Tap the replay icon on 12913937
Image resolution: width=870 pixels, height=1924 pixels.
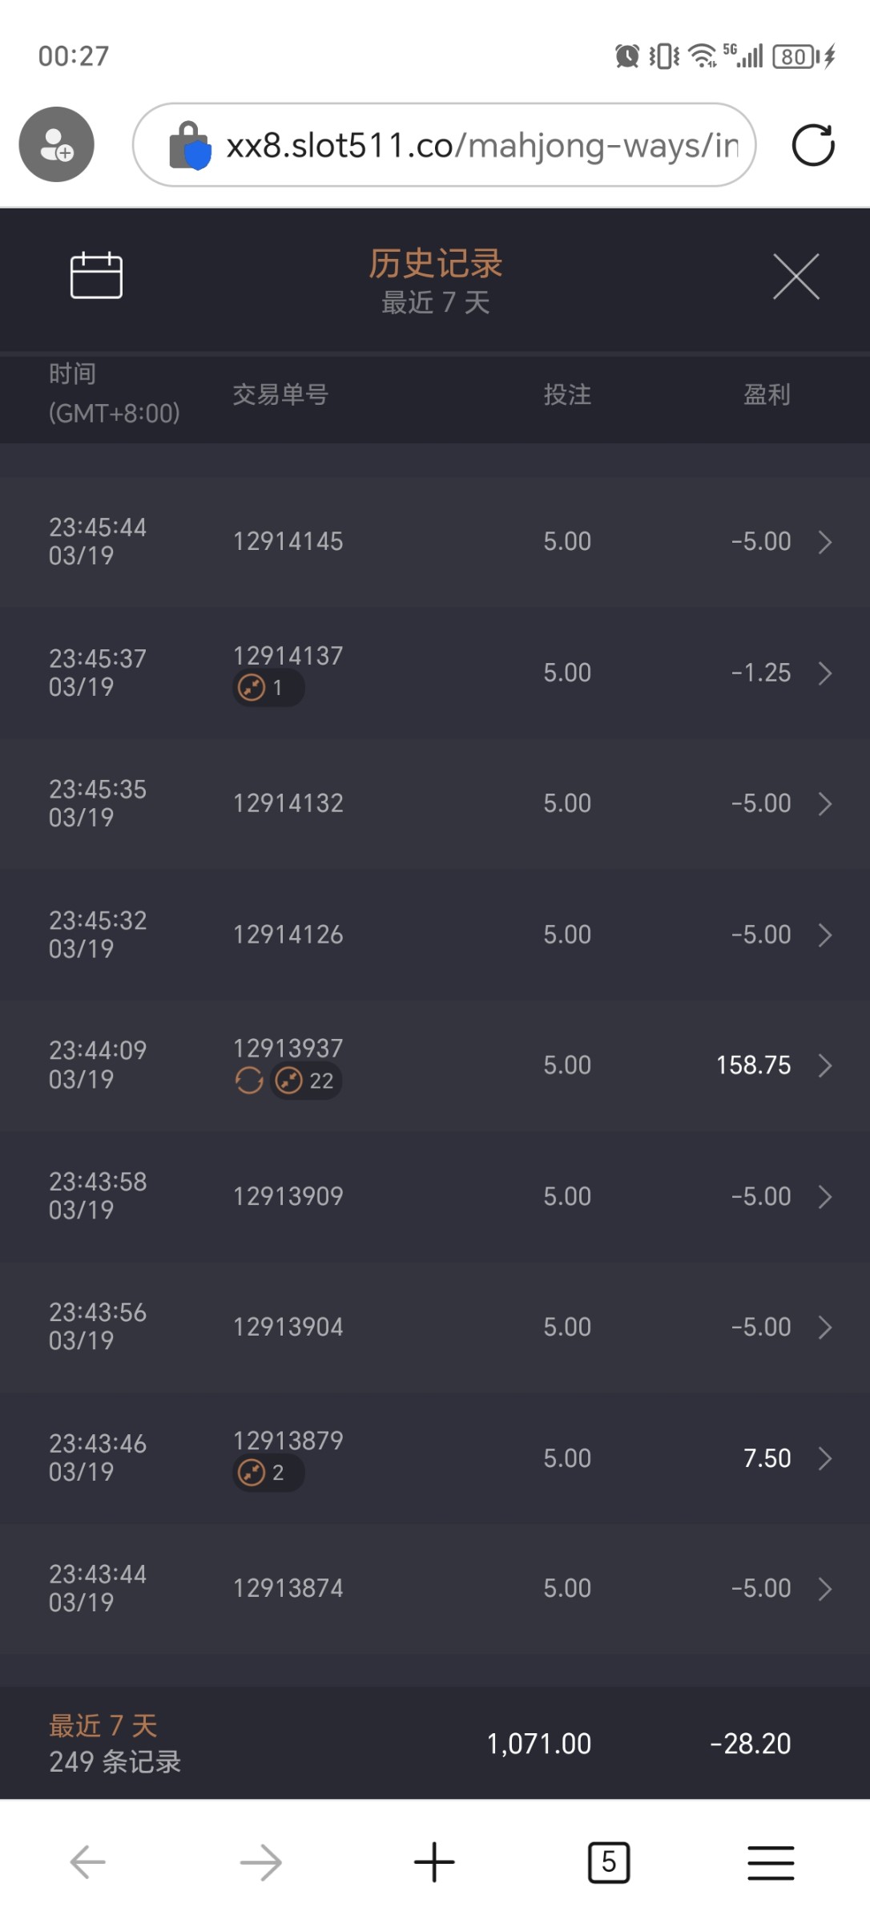[x=249, y=1081]
